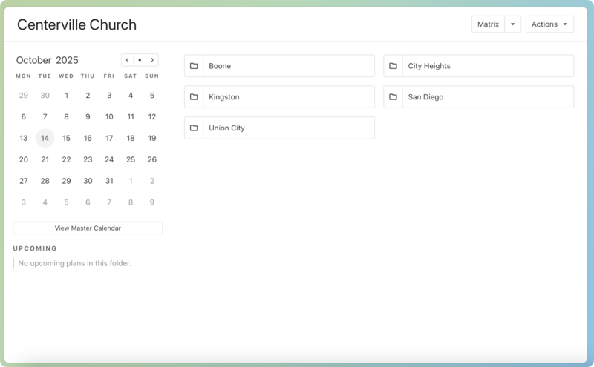Select October 31 on the calendar
The image size is (594, 367).
click(x=109, y=181)
